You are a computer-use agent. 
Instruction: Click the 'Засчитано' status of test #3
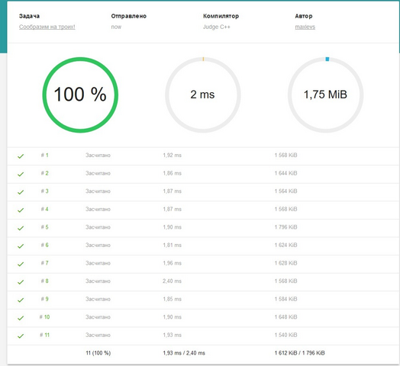point(98,191)
